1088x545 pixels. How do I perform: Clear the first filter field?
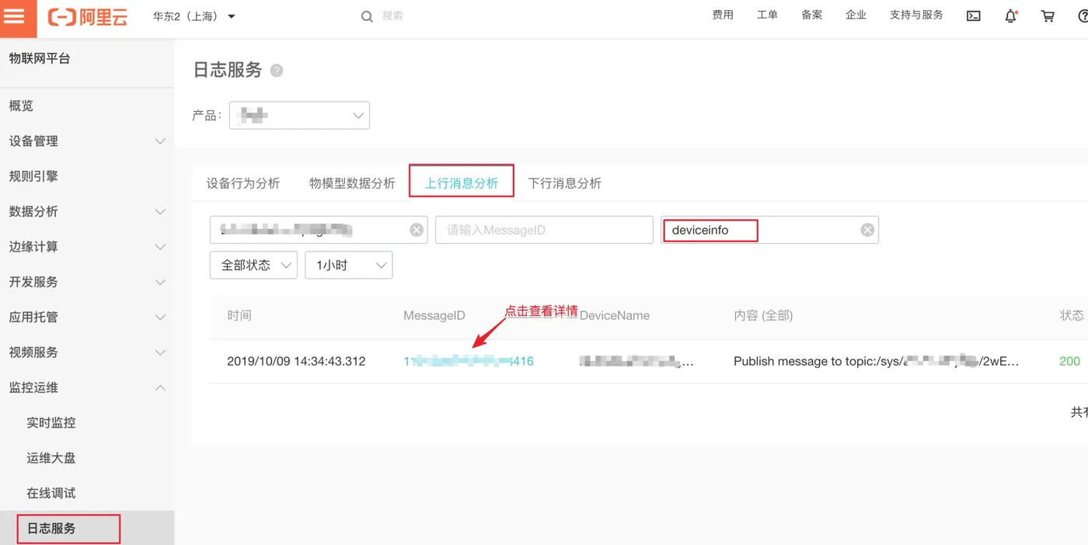[x=417, y=230]
